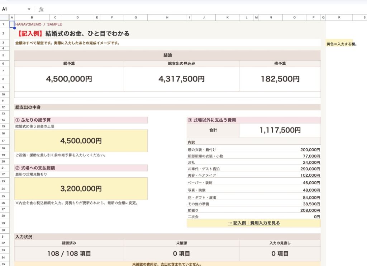Click the 黄色＝入力する欄 note

pos(342,44)
